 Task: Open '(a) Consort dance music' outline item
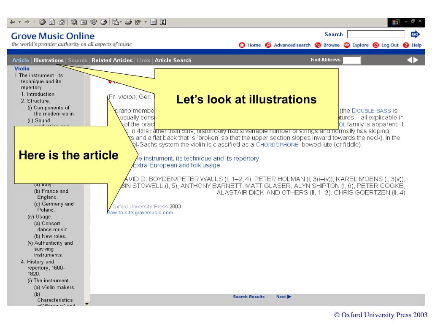click(x=51, y=227)
